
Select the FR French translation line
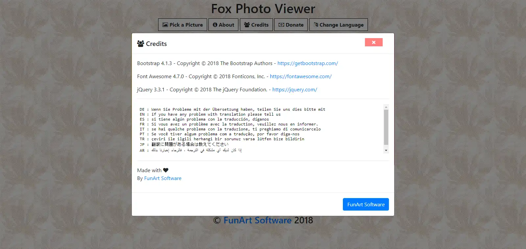[x=229, y=124]
